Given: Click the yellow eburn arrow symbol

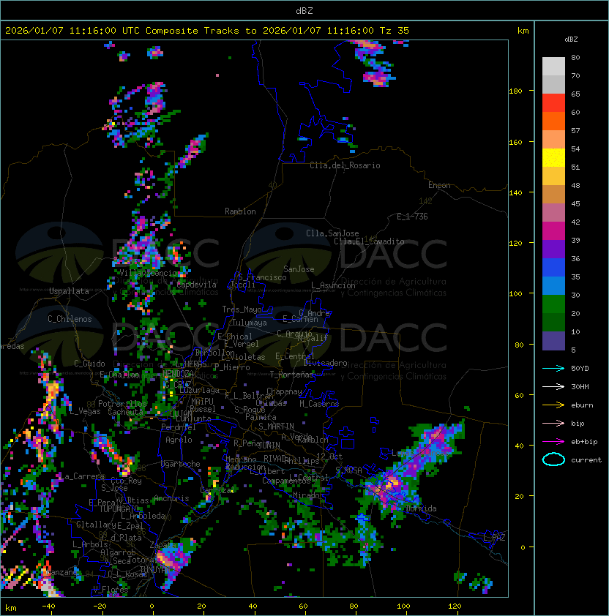Looking at the screenshot, I should coord(553,405).
